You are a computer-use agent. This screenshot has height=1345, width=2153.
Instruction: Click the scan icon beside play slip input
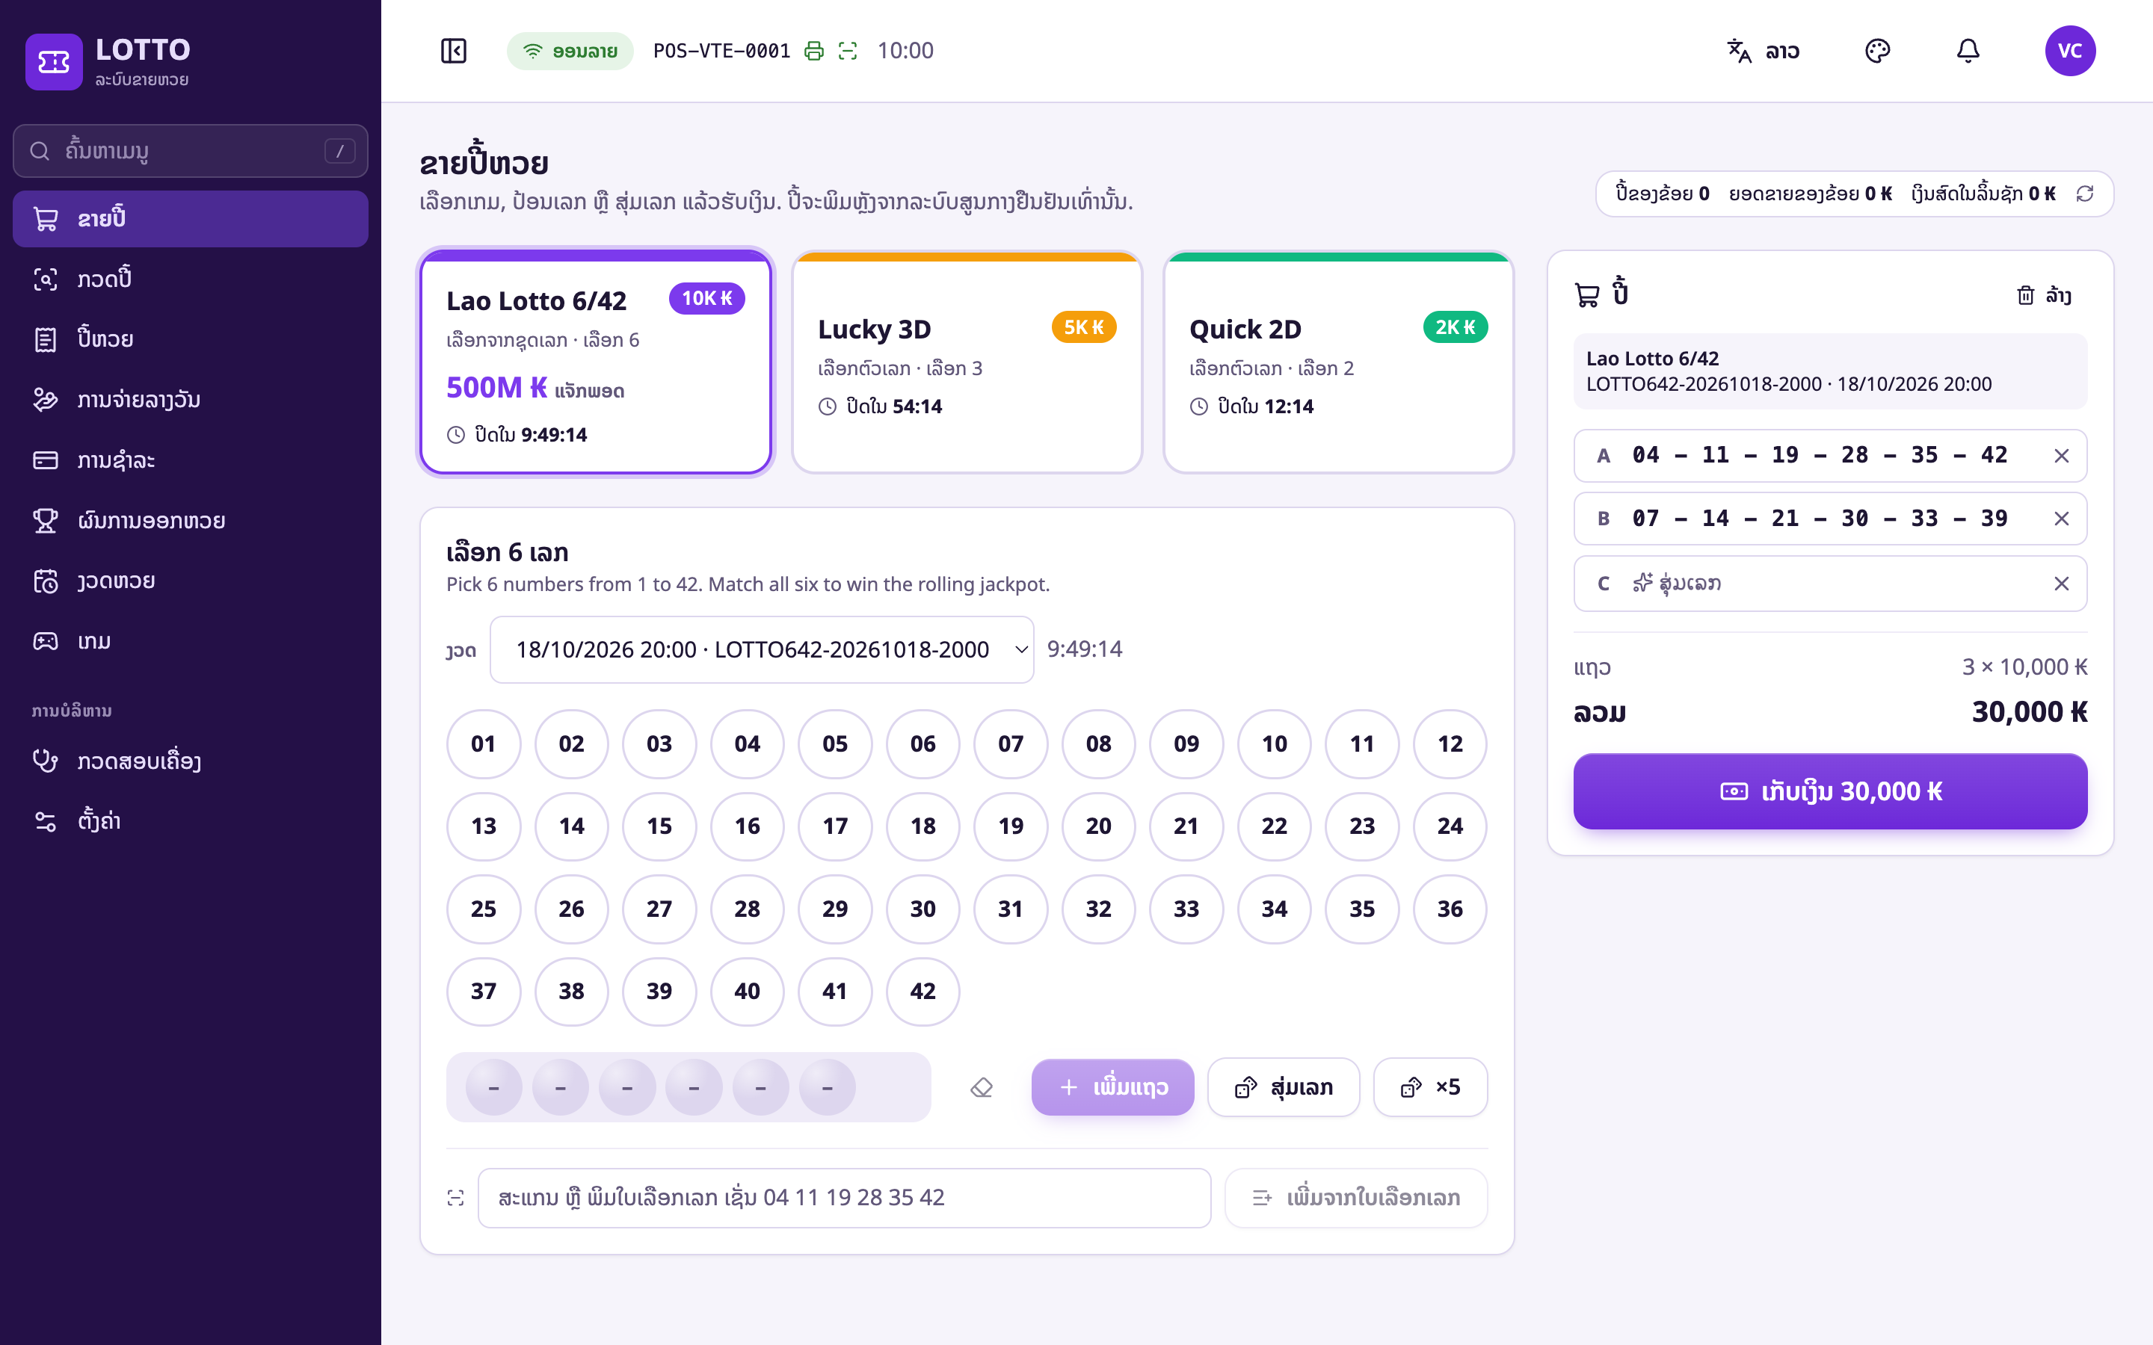click(x=455, y=1199)
